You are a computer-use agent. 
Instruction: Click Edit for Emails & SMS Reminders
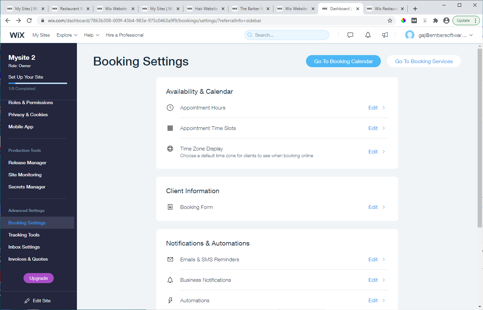[x=373, y=259]
